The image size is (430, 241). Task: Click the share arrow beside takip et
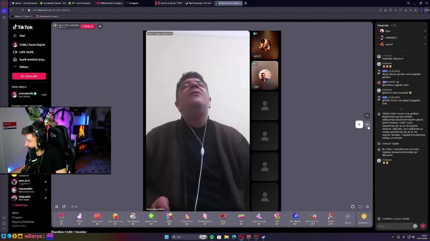click(100, 26)
